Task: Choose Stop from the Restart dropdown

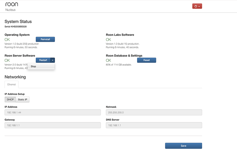Action: tap(41, 67)
